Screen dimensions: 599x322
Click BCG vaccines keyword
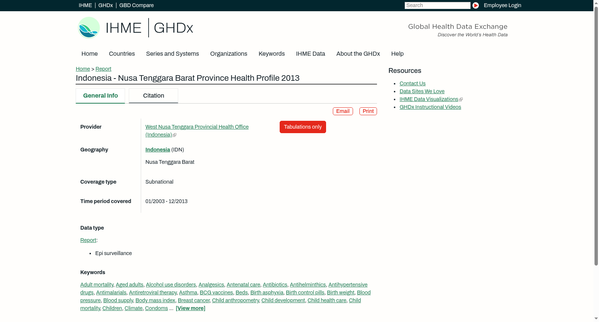tap(216, 292)
